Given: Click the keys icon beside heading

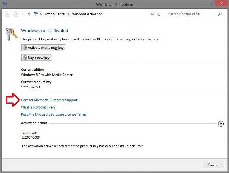Looking at the screenshot, I should pyautogui.click(x=11, y=34).
